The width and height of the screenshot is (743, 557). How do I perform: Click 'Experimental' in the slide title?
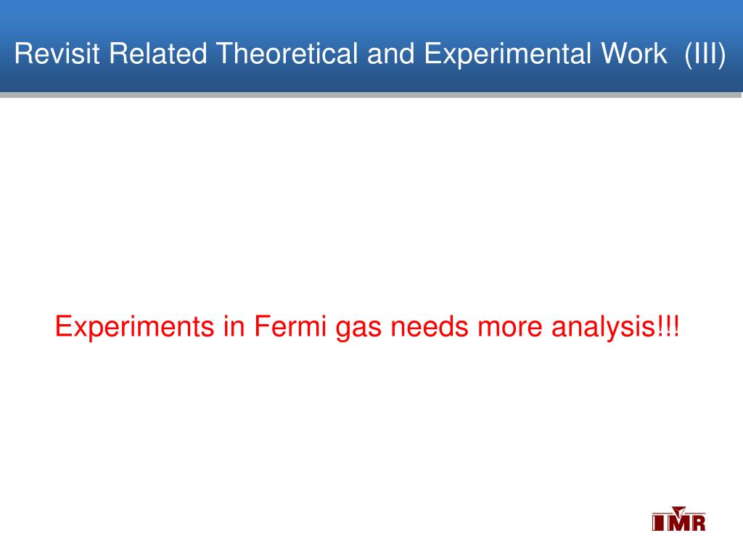tap(507, 54)
